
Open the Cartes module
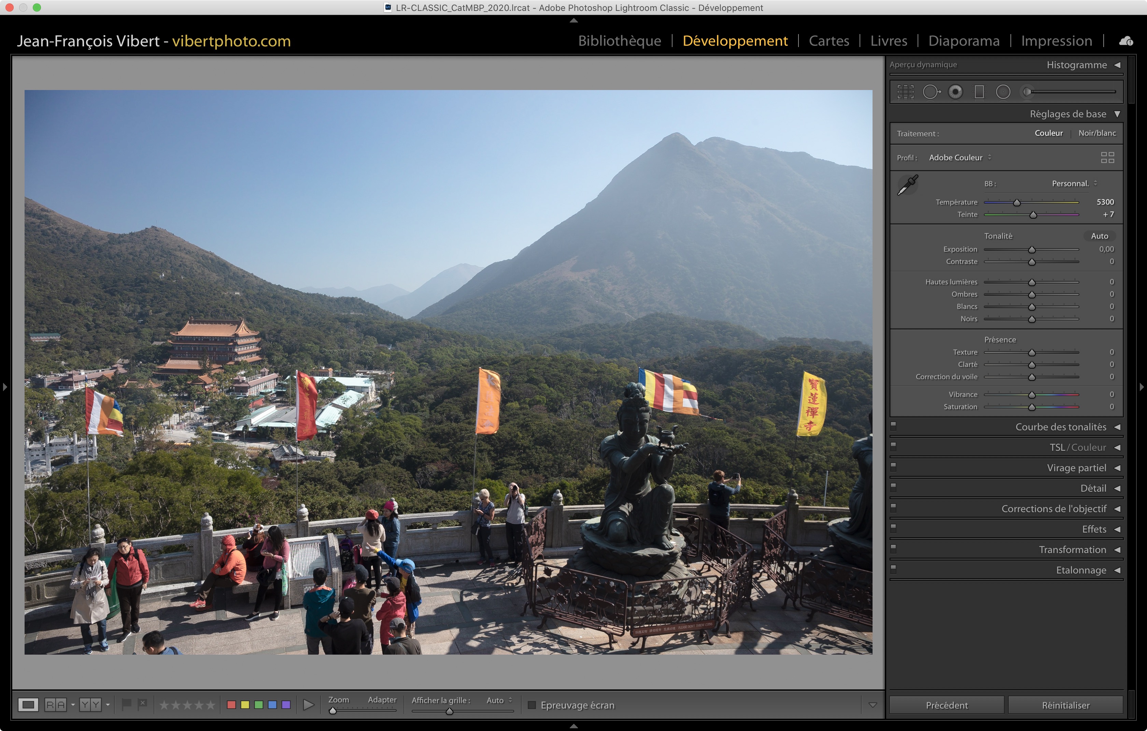click(x=829, y=41)
